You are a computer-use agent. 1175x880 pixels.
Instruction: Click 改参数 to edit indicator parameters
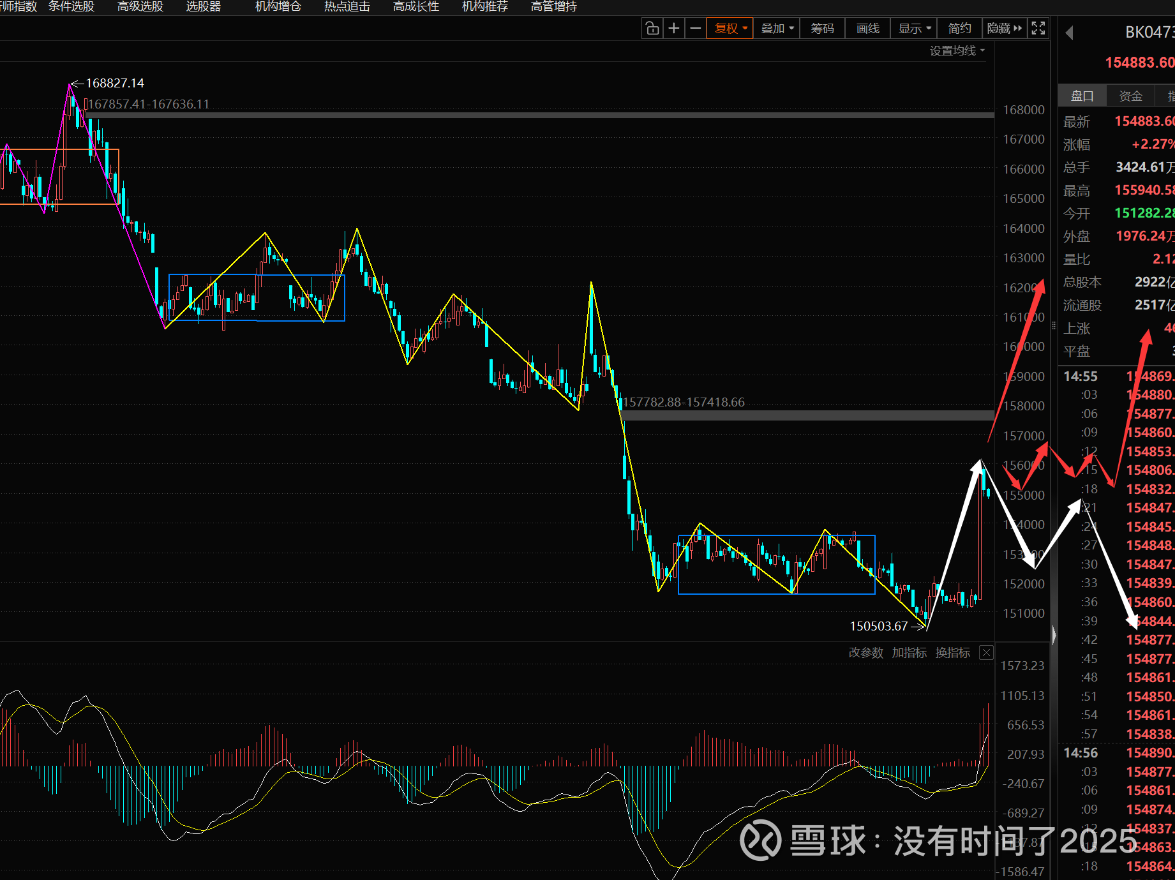[x=865, y=652]
